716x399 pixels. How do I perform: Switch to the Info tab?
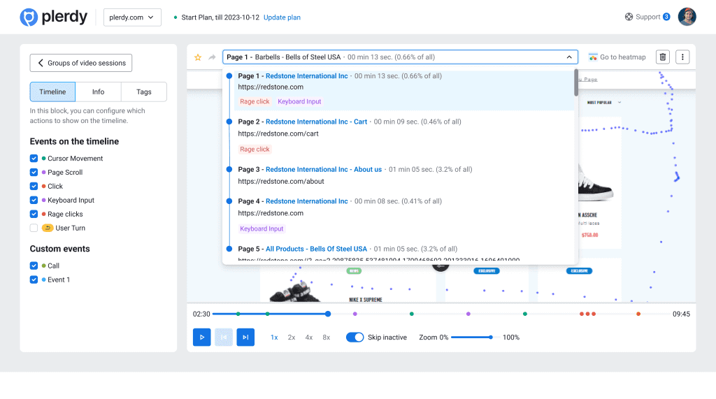coord(98,92)
